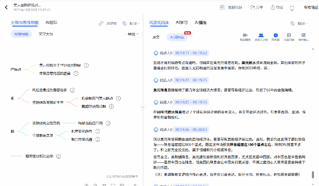Screen dimensions: 319x186
Task: Click the 视频播放 video playback icon
Action: coord(245,37)
